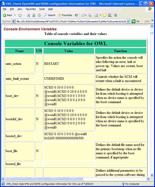Click the Research books toolbar icon
The height and width of the screenshot is (187, 155).
coord(110,15)
